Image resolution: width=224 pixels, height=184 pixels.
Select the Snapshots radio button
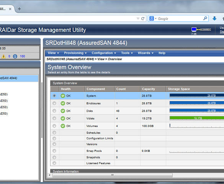54,158
